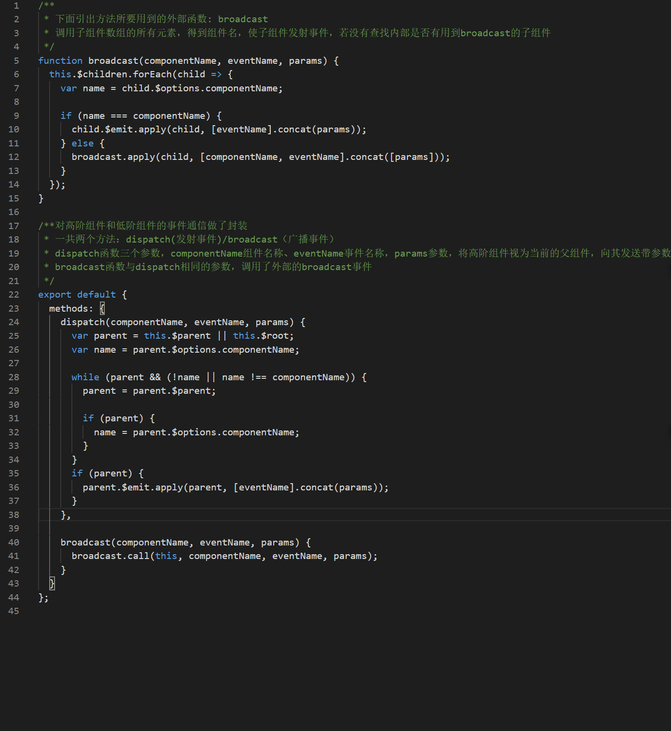Place cursor on 'function' keyword at line 5
The height and width of the screenshot is (731, 671).
60,60
